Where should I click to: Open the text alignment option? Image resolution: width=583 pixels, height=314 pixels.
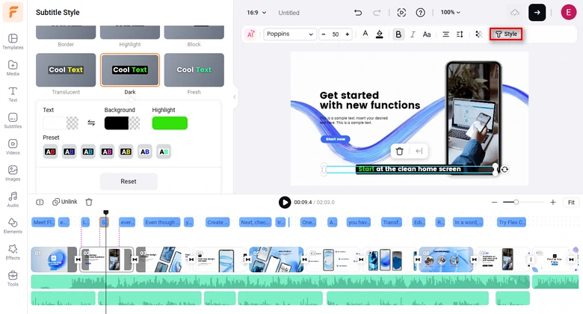(x=445, y=34)
